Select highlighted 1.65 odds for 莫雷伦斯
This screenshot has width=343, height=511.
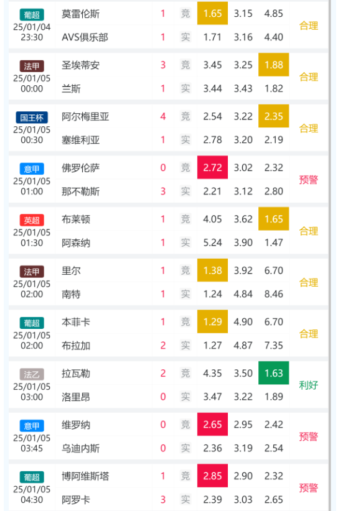(x=212, y=13)
